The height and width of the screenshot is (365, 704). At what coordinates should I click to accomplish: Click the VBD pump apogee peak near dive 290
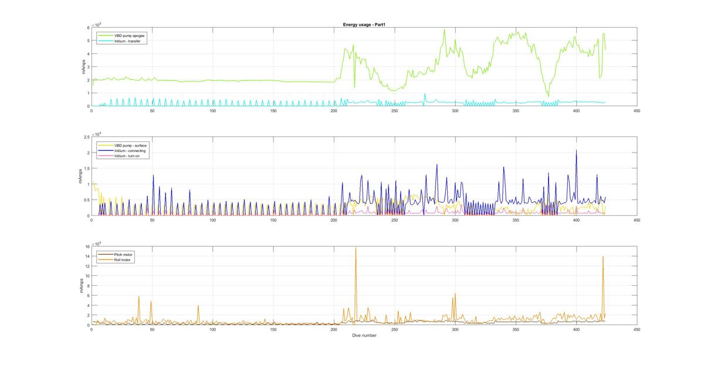click(444, 29)
